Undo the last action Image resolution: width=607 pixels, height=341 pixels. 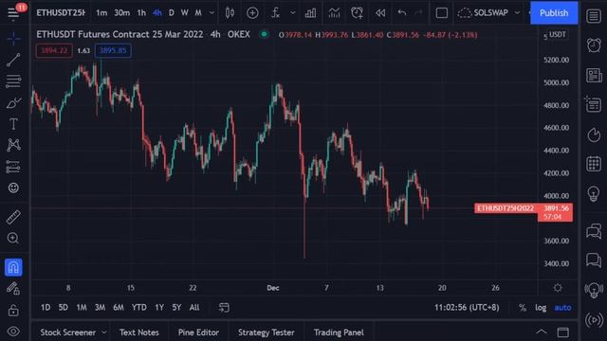[402, 13]
